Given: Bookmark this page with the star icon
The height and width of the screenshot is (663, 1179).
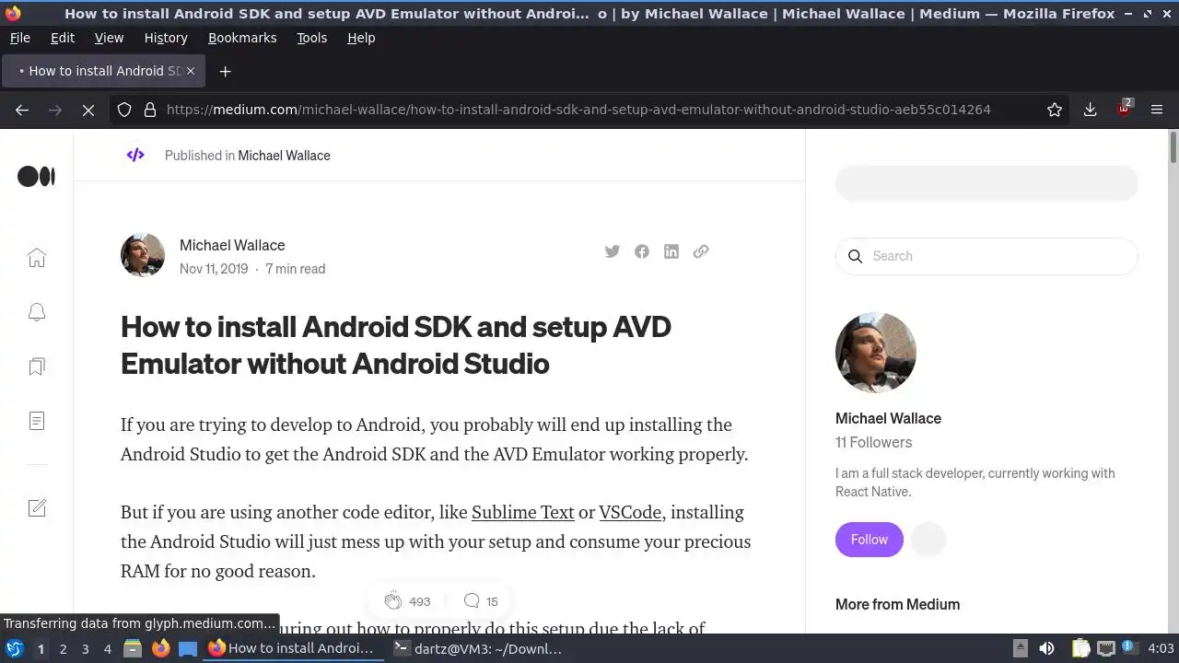Looking at the screenshot, I should coord(1055,110).
